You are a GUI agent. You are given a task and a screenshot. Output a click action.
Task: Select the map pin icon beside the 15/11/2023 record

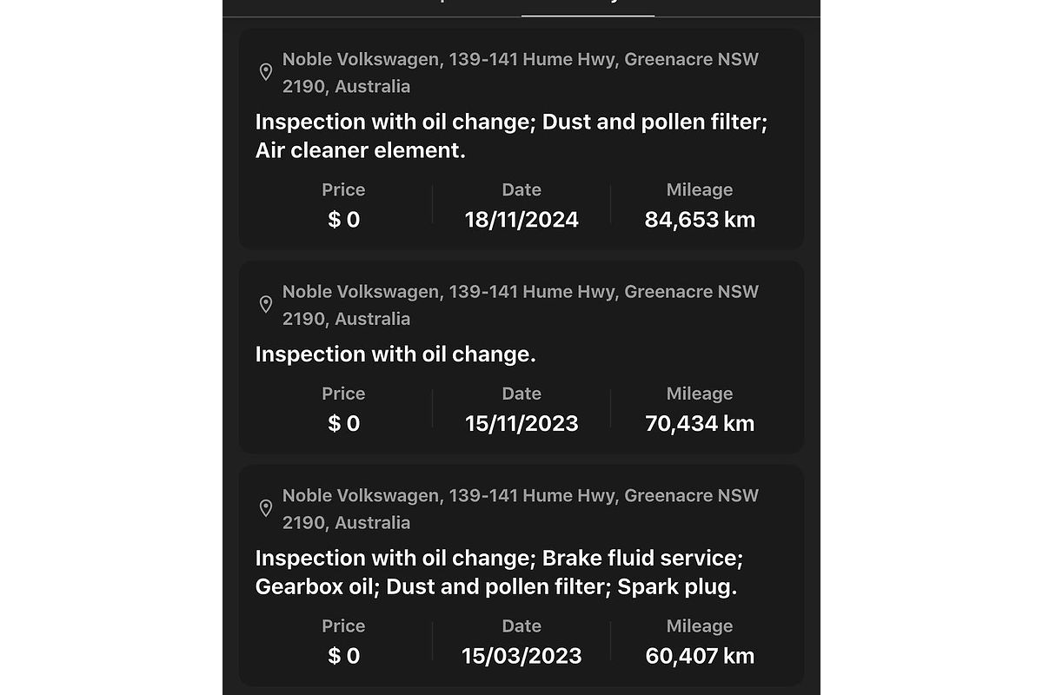(268, 305)
